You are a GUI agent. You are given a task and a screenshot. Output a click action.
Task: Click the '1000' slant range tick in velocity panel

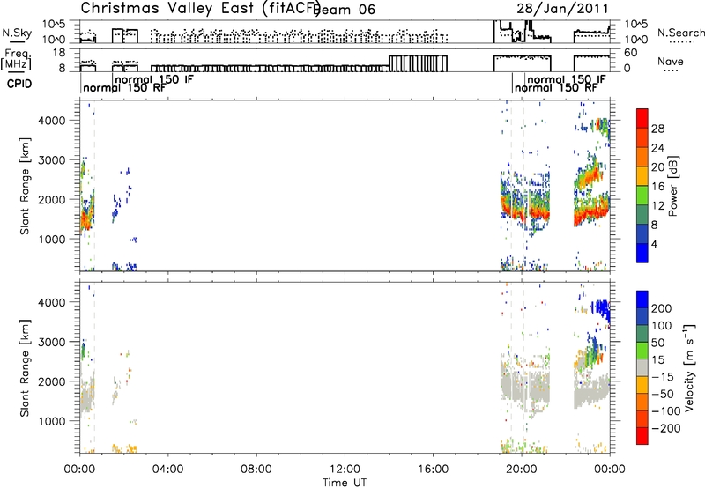coord(52,421)
